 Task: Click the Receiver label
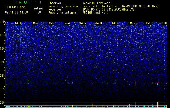point(55,9)
